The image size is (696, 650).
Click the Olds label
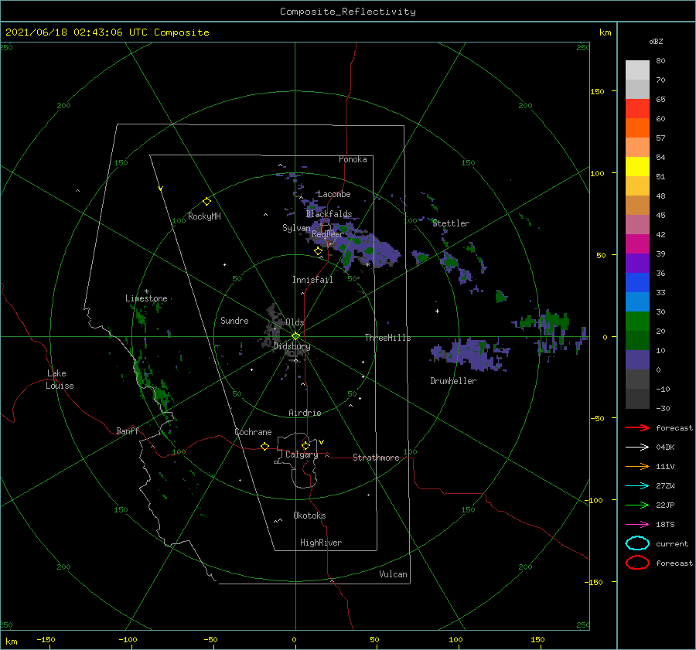click(295, 322)
